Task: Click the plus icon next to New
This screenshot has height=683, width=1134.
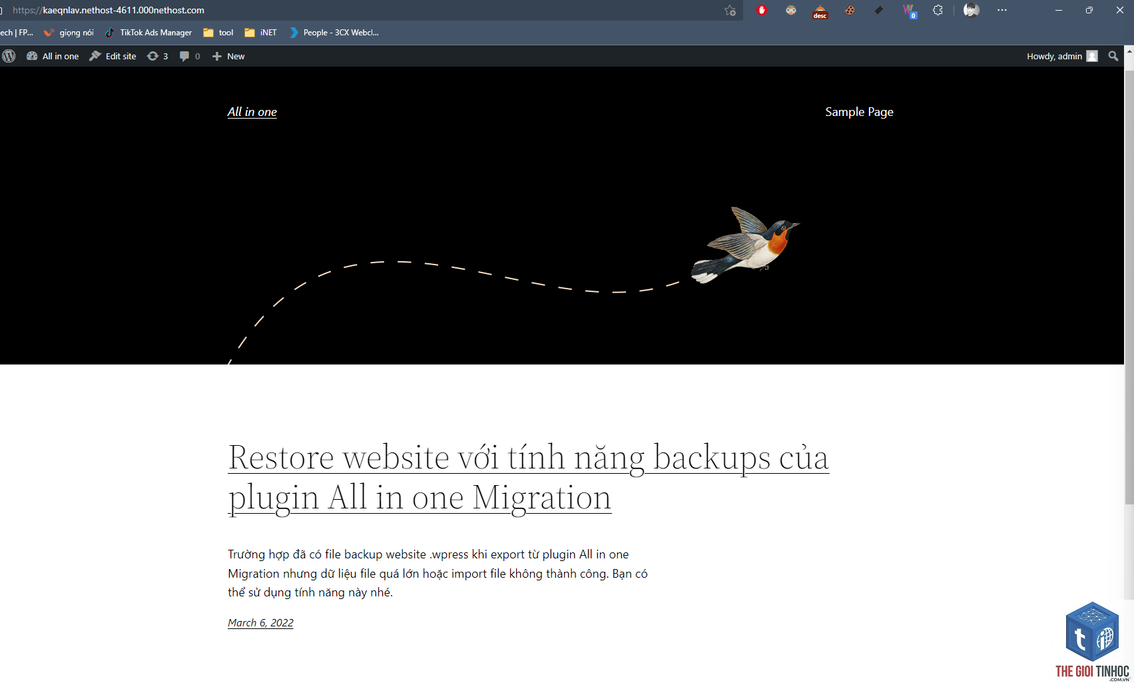Action: [217, 56]
